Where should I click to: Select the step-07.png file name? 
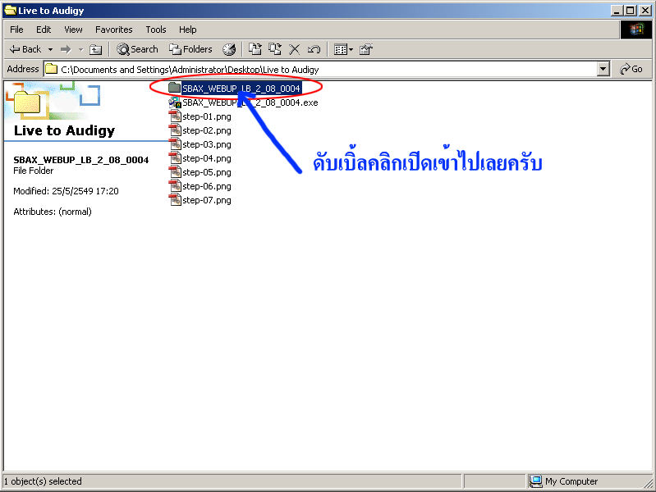207,200
